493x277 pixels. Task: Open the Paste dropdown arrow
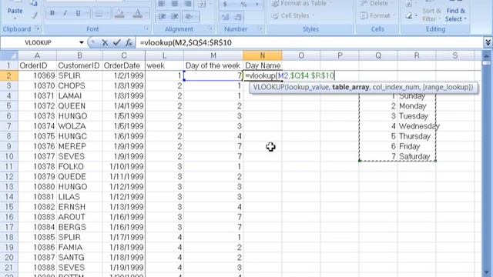tap(15, 18)
